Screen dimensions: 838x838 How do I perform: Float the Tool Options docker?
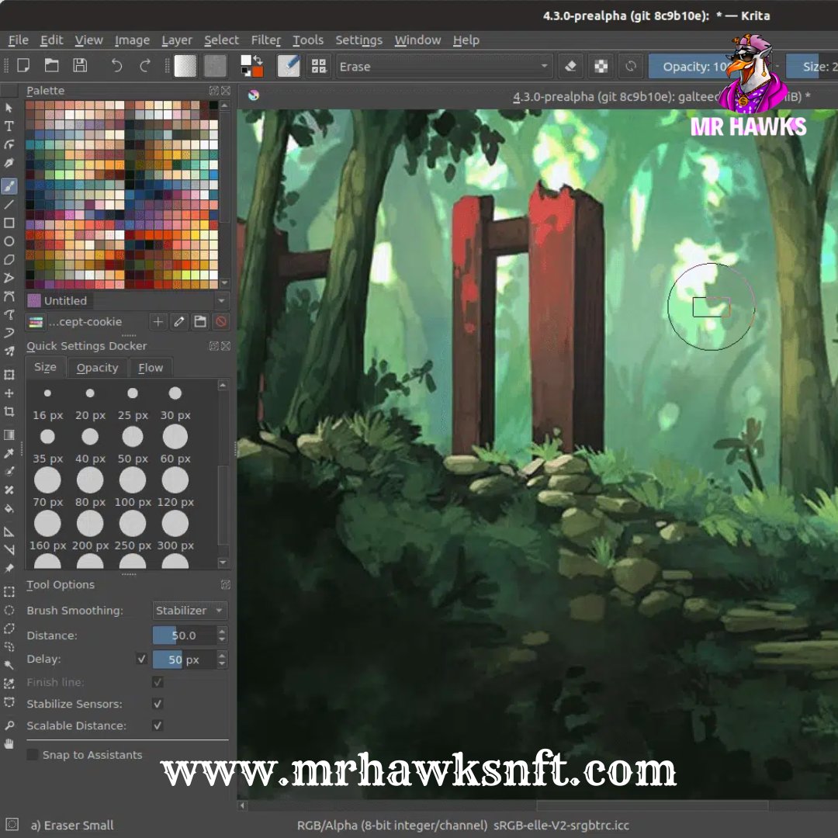click(x=226, y=585)
